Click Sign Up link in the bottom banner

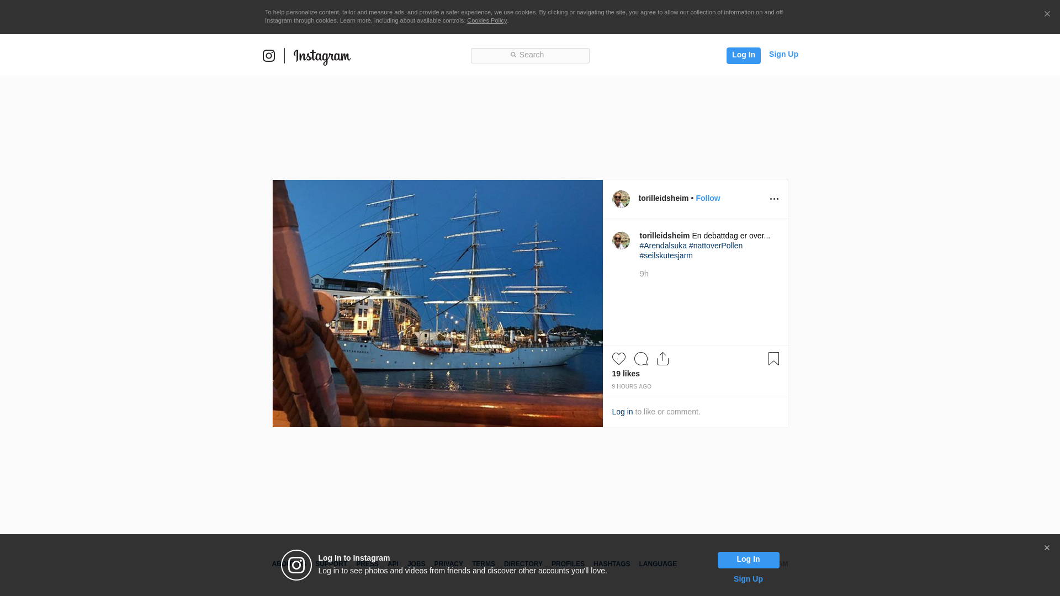tap(748, 579)
